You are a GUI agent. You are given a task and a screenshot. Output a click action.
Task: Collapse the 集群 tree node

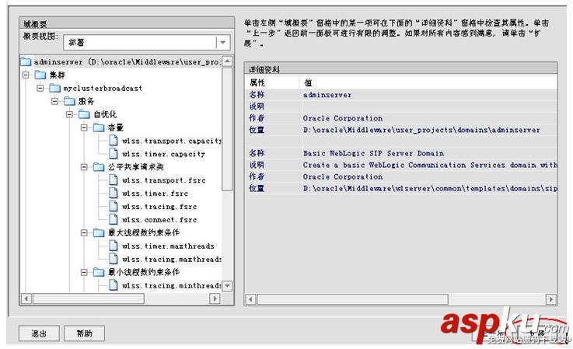pyautogui.click(x=26, y=75)
